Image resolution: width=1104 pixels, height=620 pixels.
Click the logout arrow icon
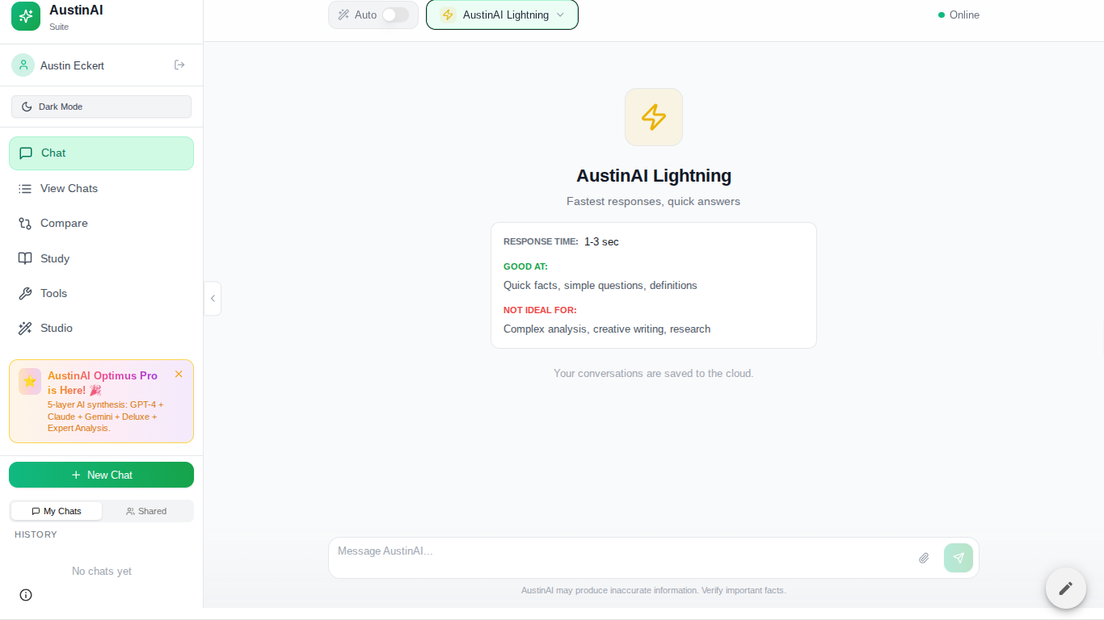179,65
